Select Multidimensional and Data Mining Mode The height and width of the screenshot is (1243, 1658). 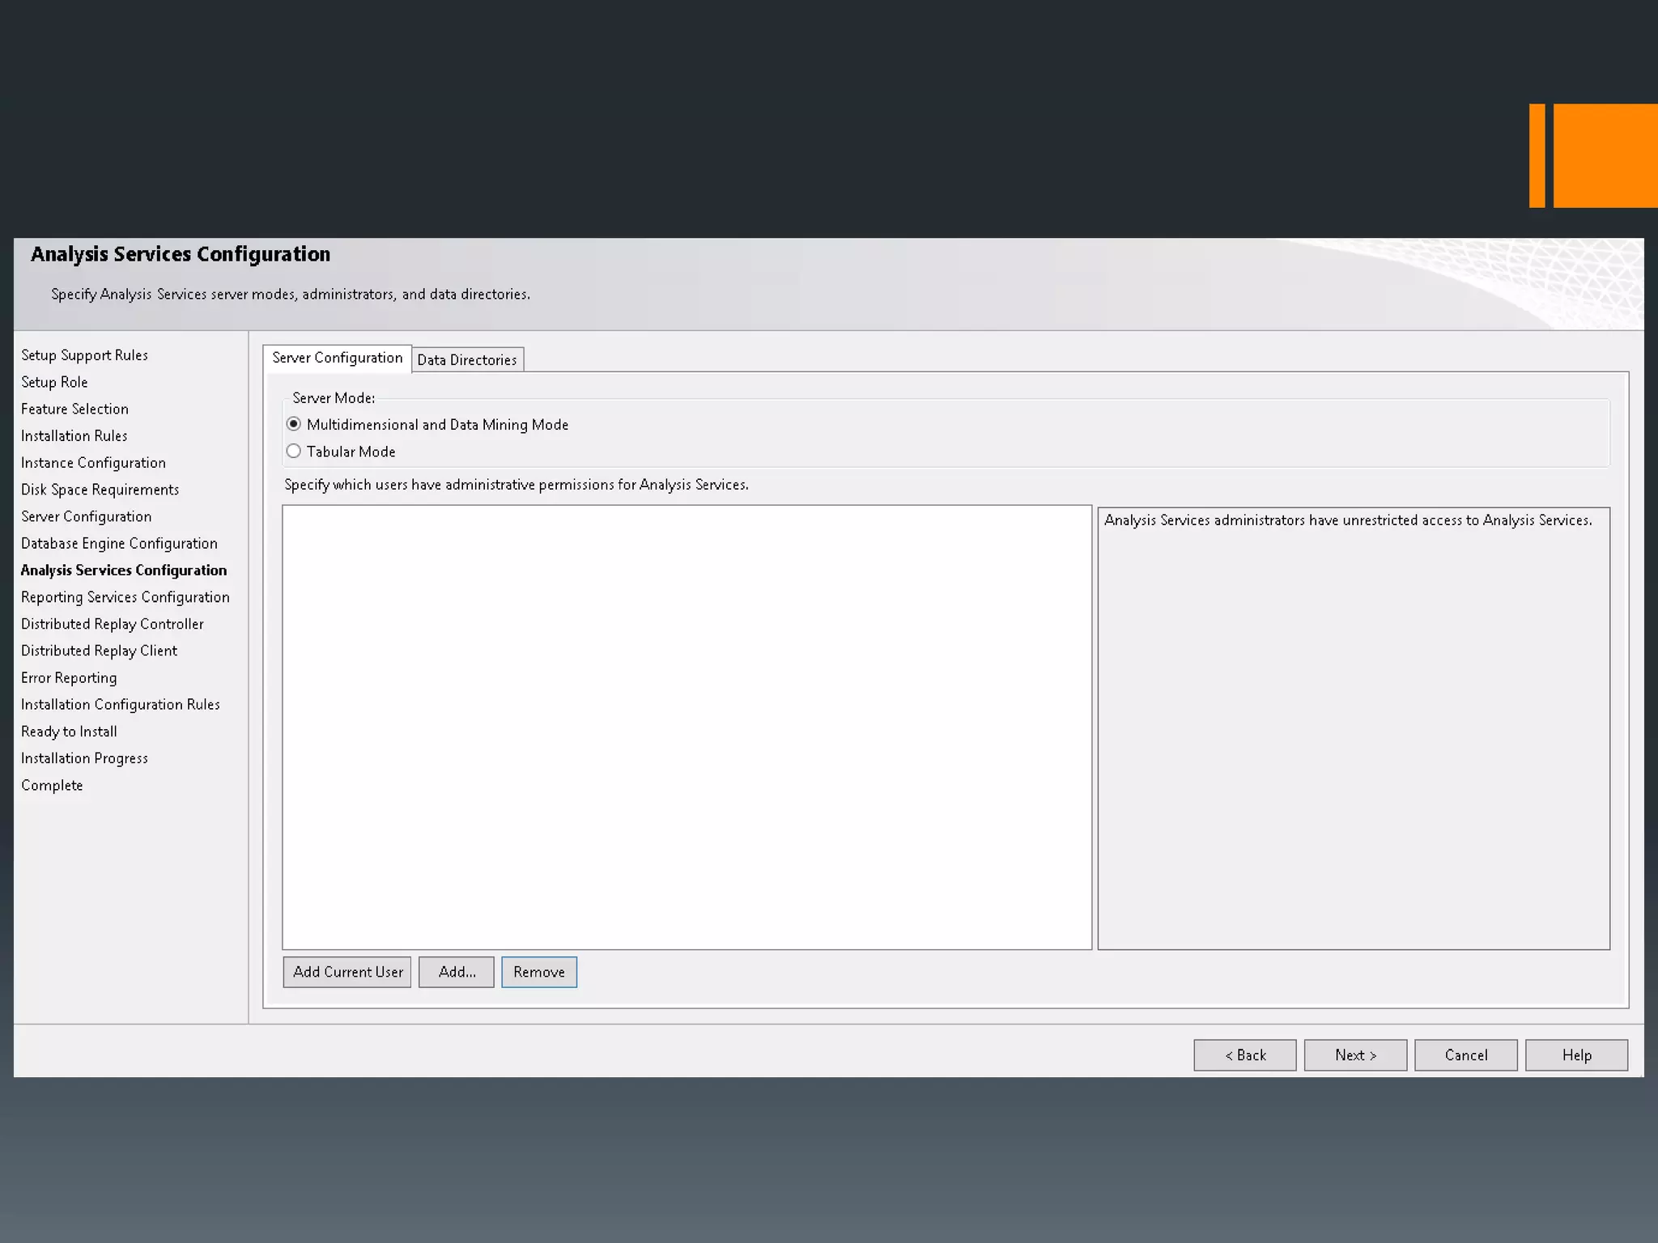click(294, 424)
